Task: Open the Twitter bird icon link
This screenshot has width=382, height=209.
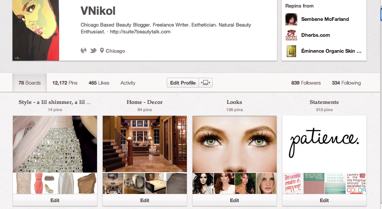Action: tap(93, 51)
